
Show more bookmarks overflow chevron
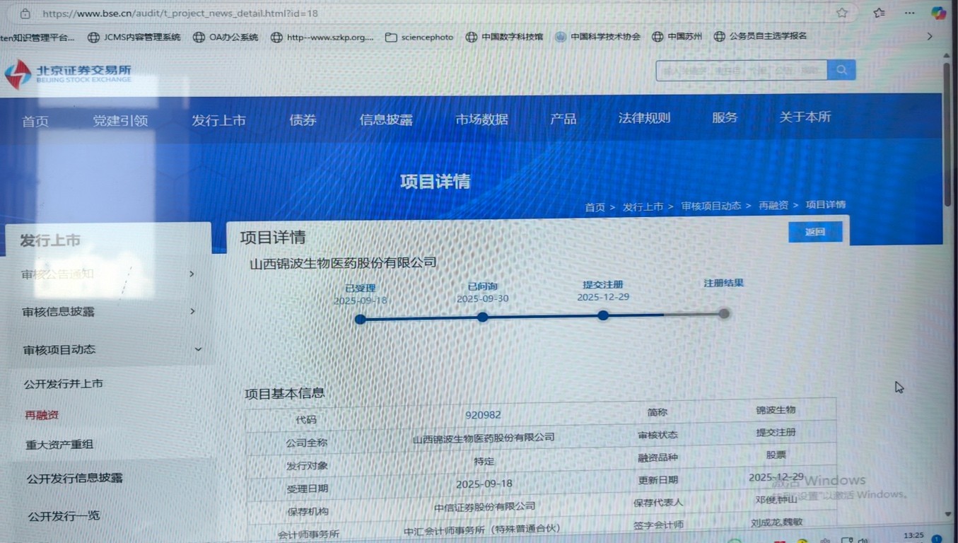[x=930, y=36]
